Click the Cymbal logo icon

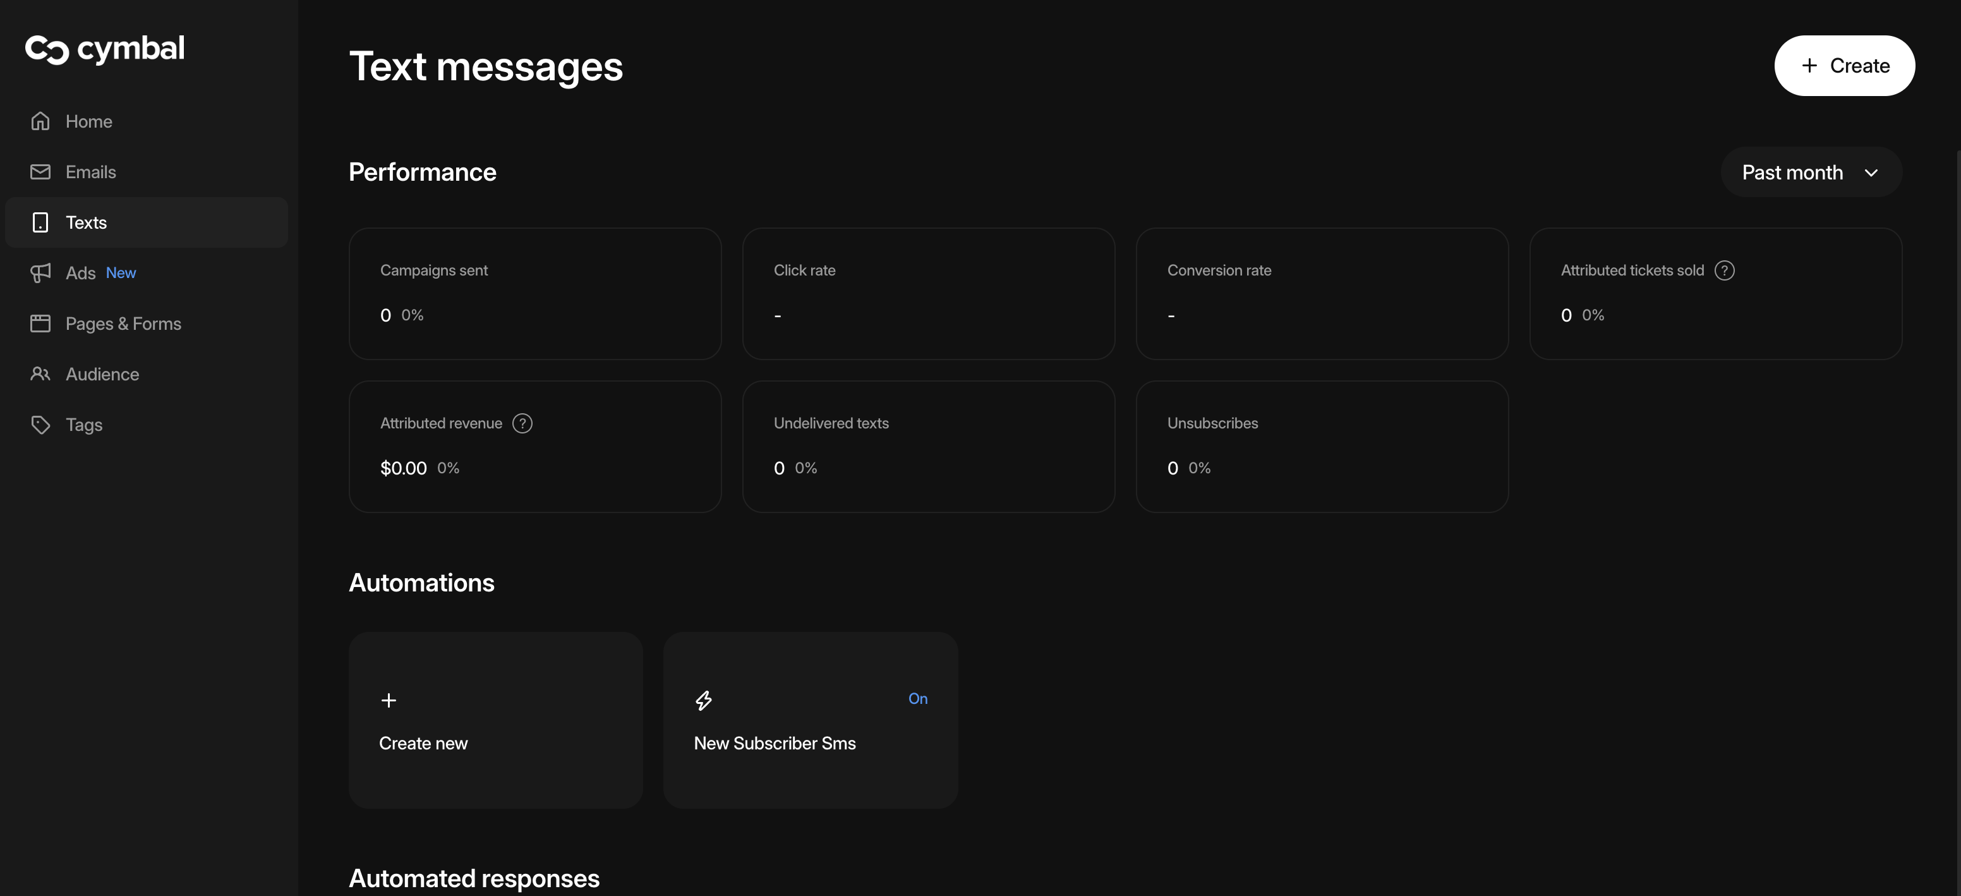(x=47, y=49)
